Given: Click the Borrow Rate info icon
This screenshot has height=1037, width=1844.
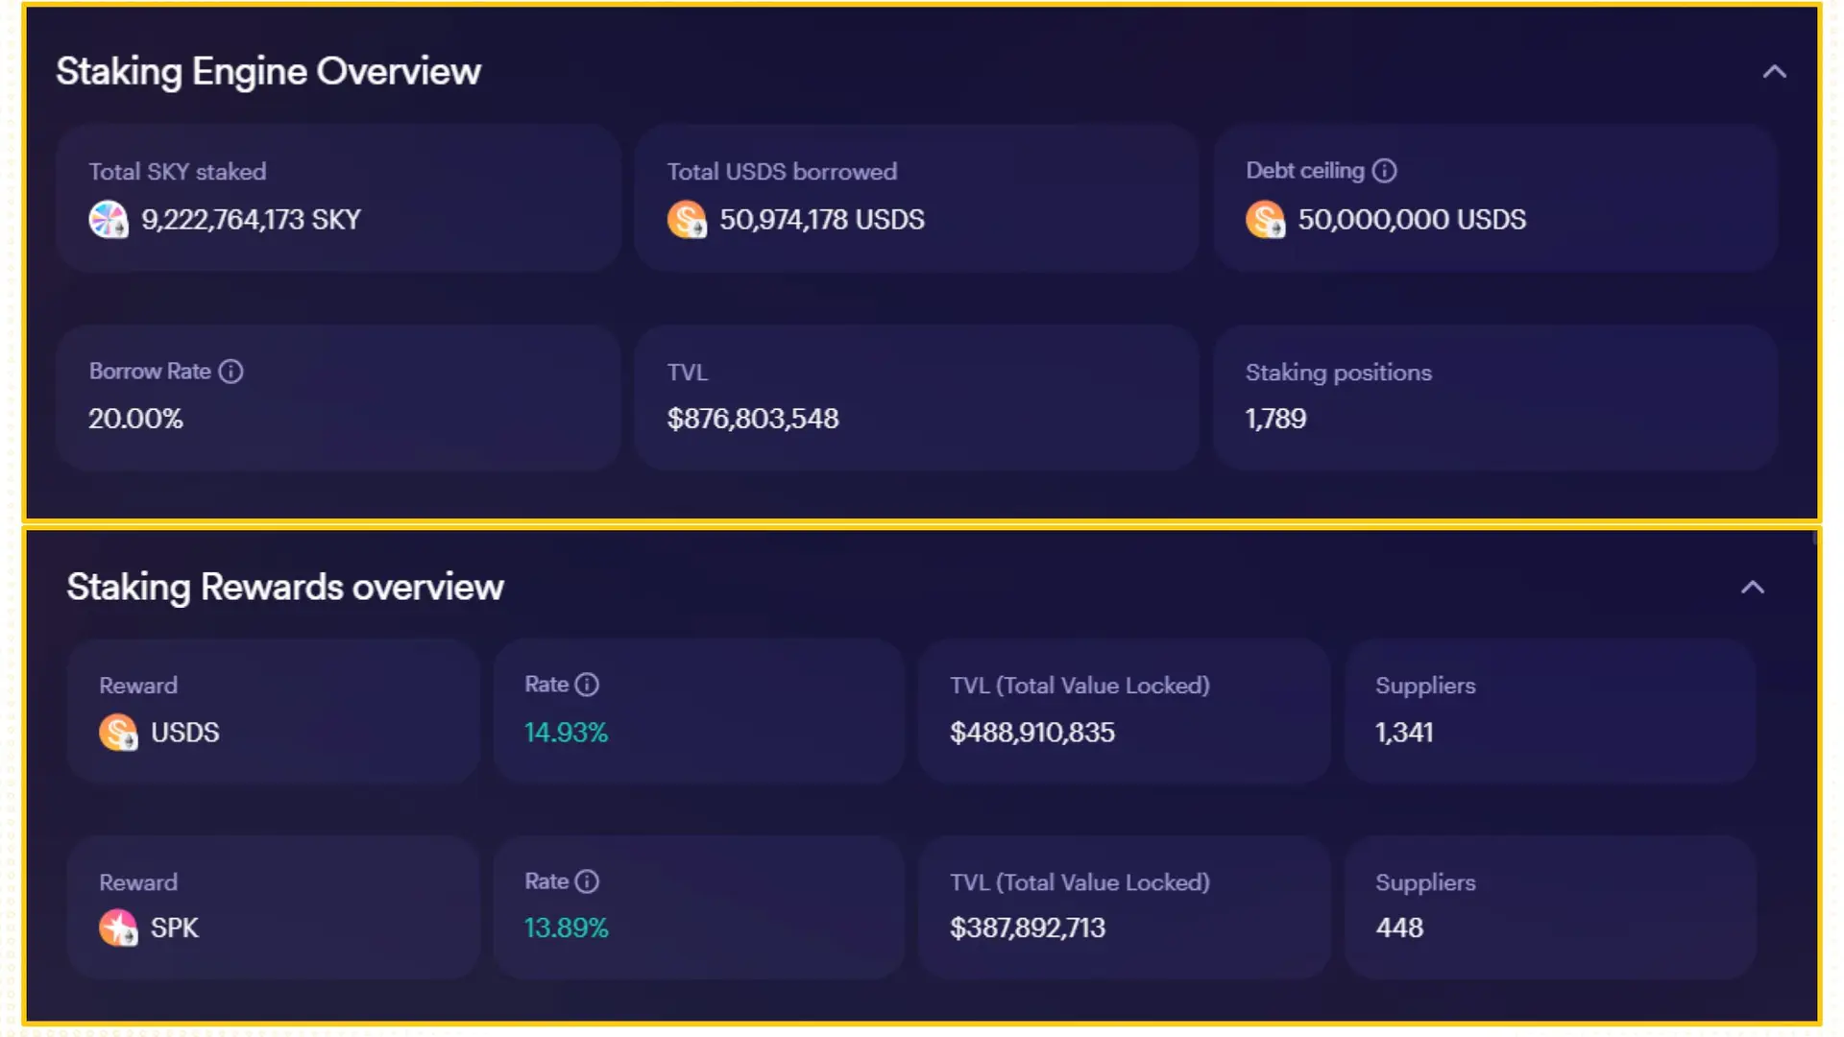Looking at the screenshot, I should coord(230,372).
